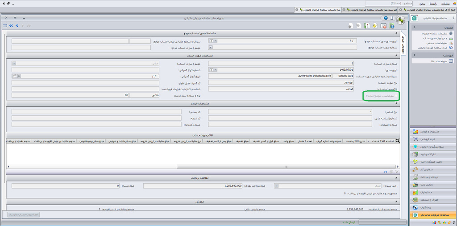Open the حقوق و دستمزد module
Viewport: 457px width, 226px height.
(x=433, y=200)
